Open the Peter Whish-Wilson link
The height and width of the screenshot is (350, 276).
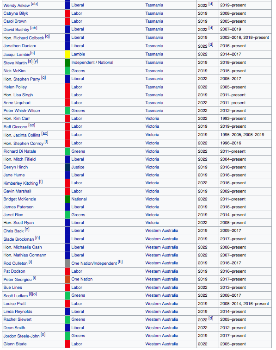(x=22, y=111)
